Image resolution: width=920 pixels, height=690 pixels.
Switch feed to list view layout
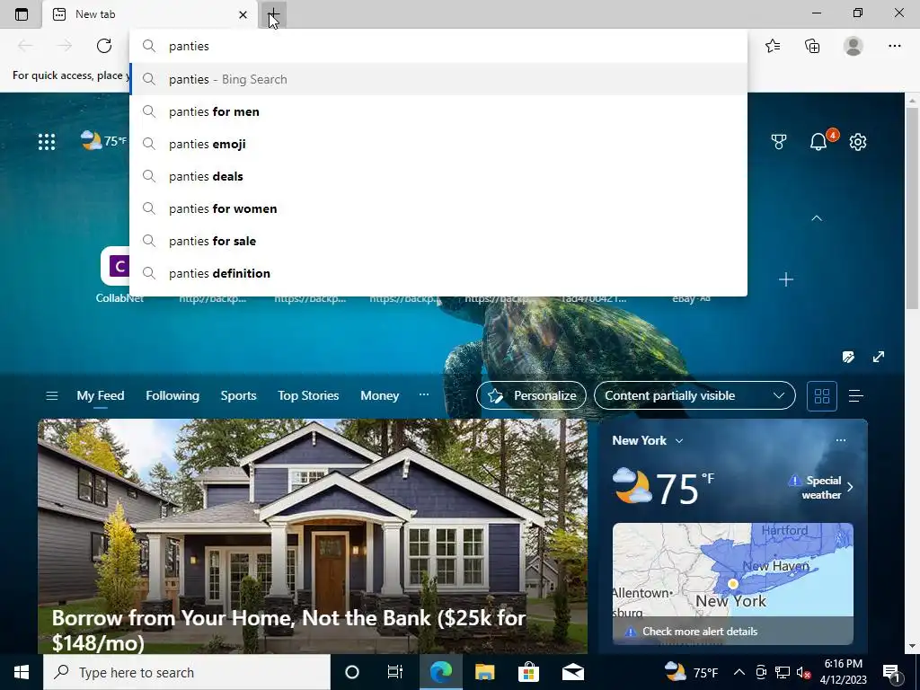click(856, 396)
